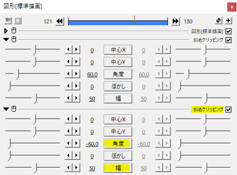Jump to previous section with rewind arrows
Screen dimensions: 237x175
(x=60, y=21)
